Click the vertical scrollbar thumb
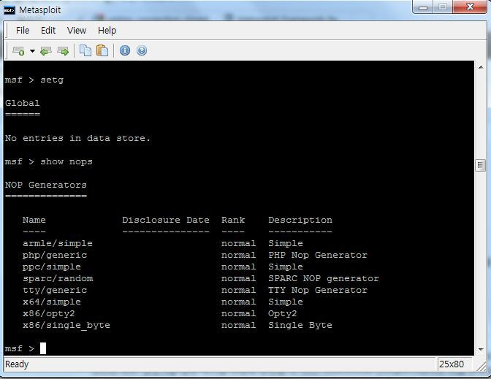 [480, 166]
